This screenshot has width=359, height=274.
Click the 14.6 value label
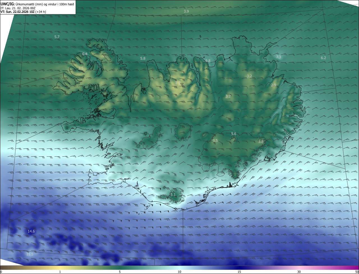point(31,231)
